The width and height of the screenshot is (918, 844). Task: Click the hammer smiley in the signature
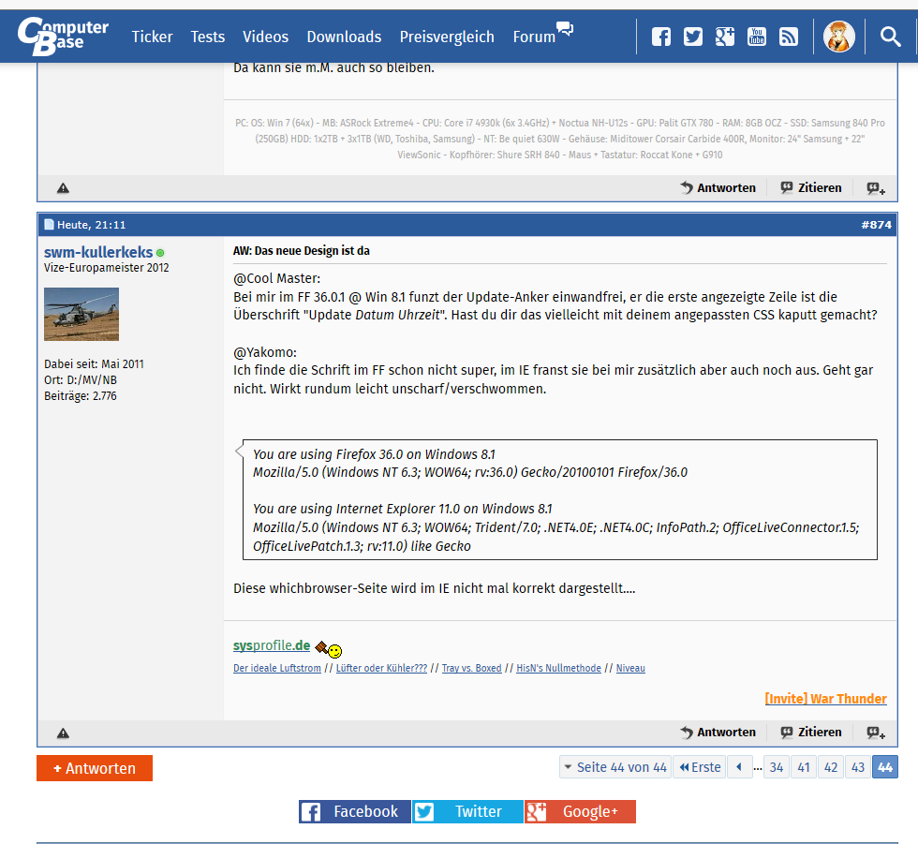click(329, 648)
